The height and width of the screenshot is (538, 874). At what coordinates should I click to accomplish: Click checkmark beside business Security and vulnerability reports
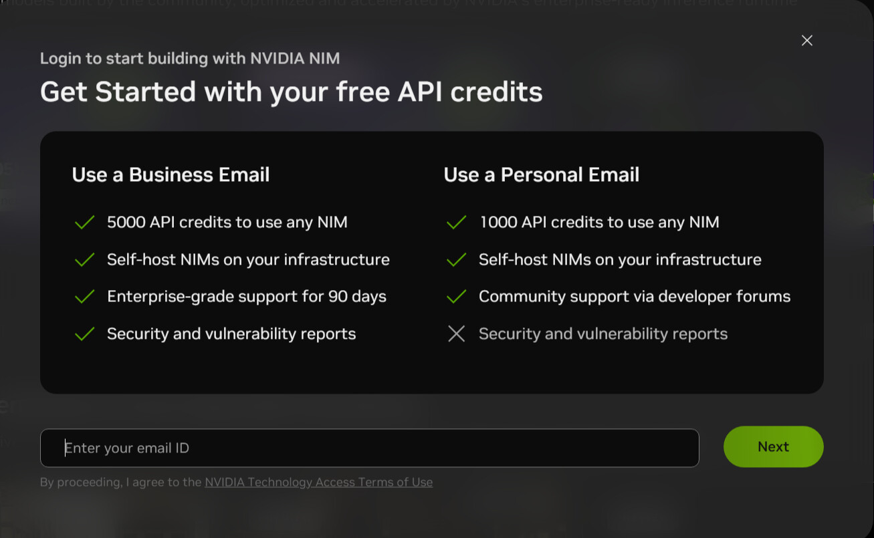pyautogui.click(x=84, y=333)
